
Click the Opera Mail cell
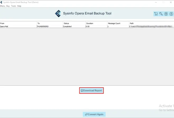click(18, 26)
